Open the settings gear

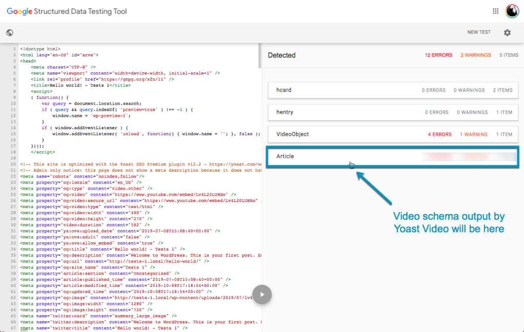coord(507,32)
